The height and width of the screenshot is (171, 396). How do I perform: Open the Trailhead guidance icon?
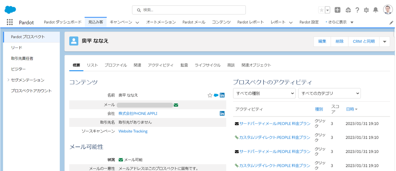point(348,10)
